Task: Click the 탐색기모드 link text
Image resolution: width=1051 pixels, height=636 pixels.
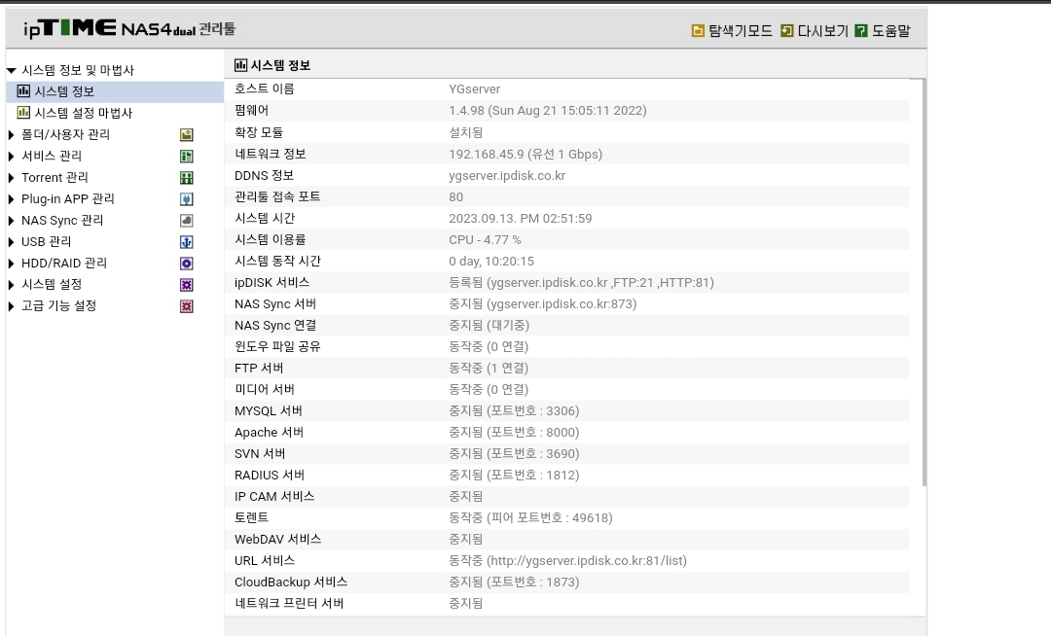Action: tap(741, 31)
